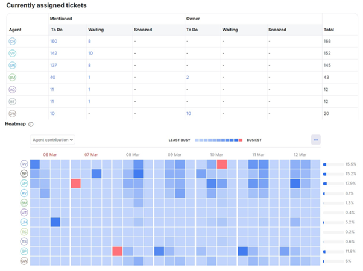
Task: Click the VP agent avatar in tickets table
Action: pyautogui.click(x=13, y=54)
